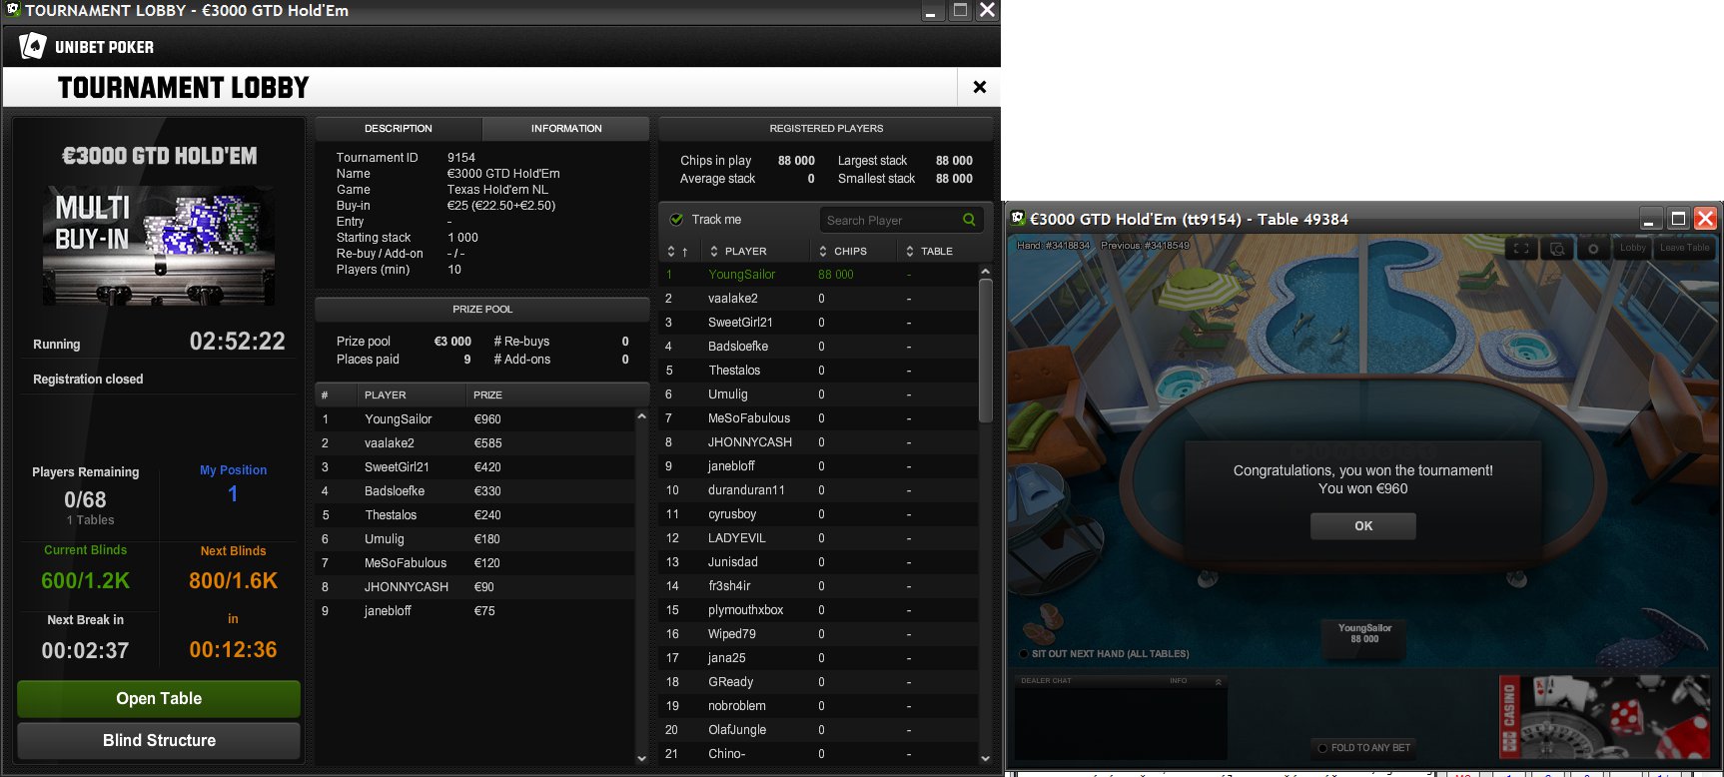This screenshot has height=777, width=1724.
Task: Switch to the Information tab
Action: pyautogui.click(x=566, y=129)
